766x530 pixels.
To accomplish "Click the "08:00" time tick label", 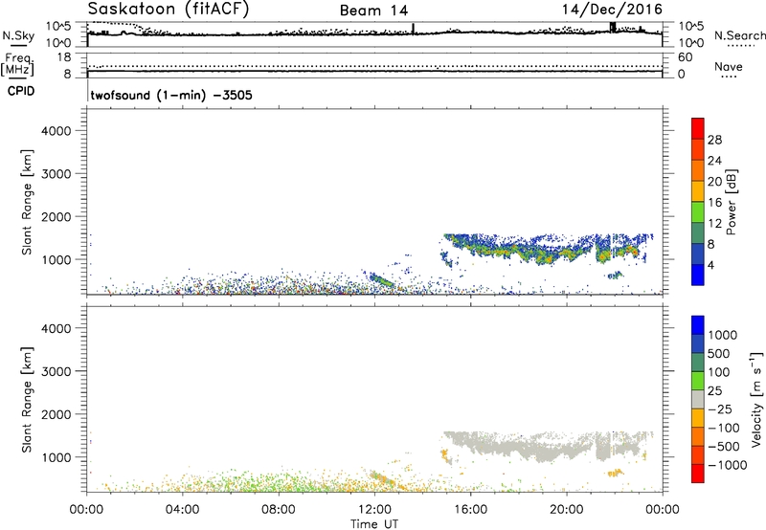I will [x=279, y=510].
